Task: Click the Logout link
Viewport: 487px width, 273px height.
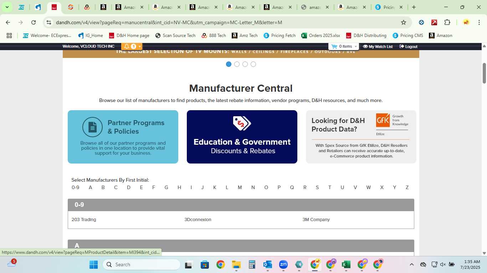Action: 408,47
